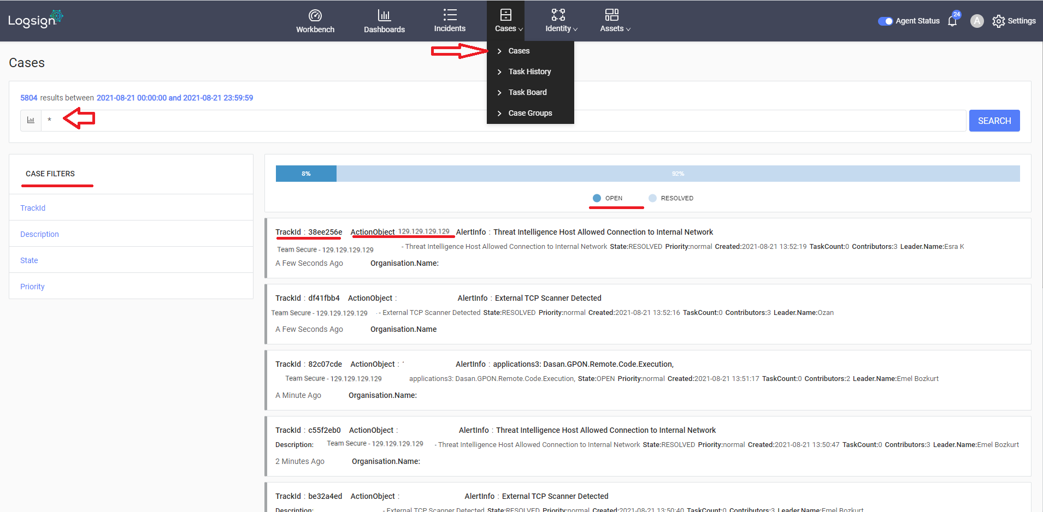The height and width of the screenshot is (512, 1043).
Task: Select Task Board menu entry
Action: 527,92
